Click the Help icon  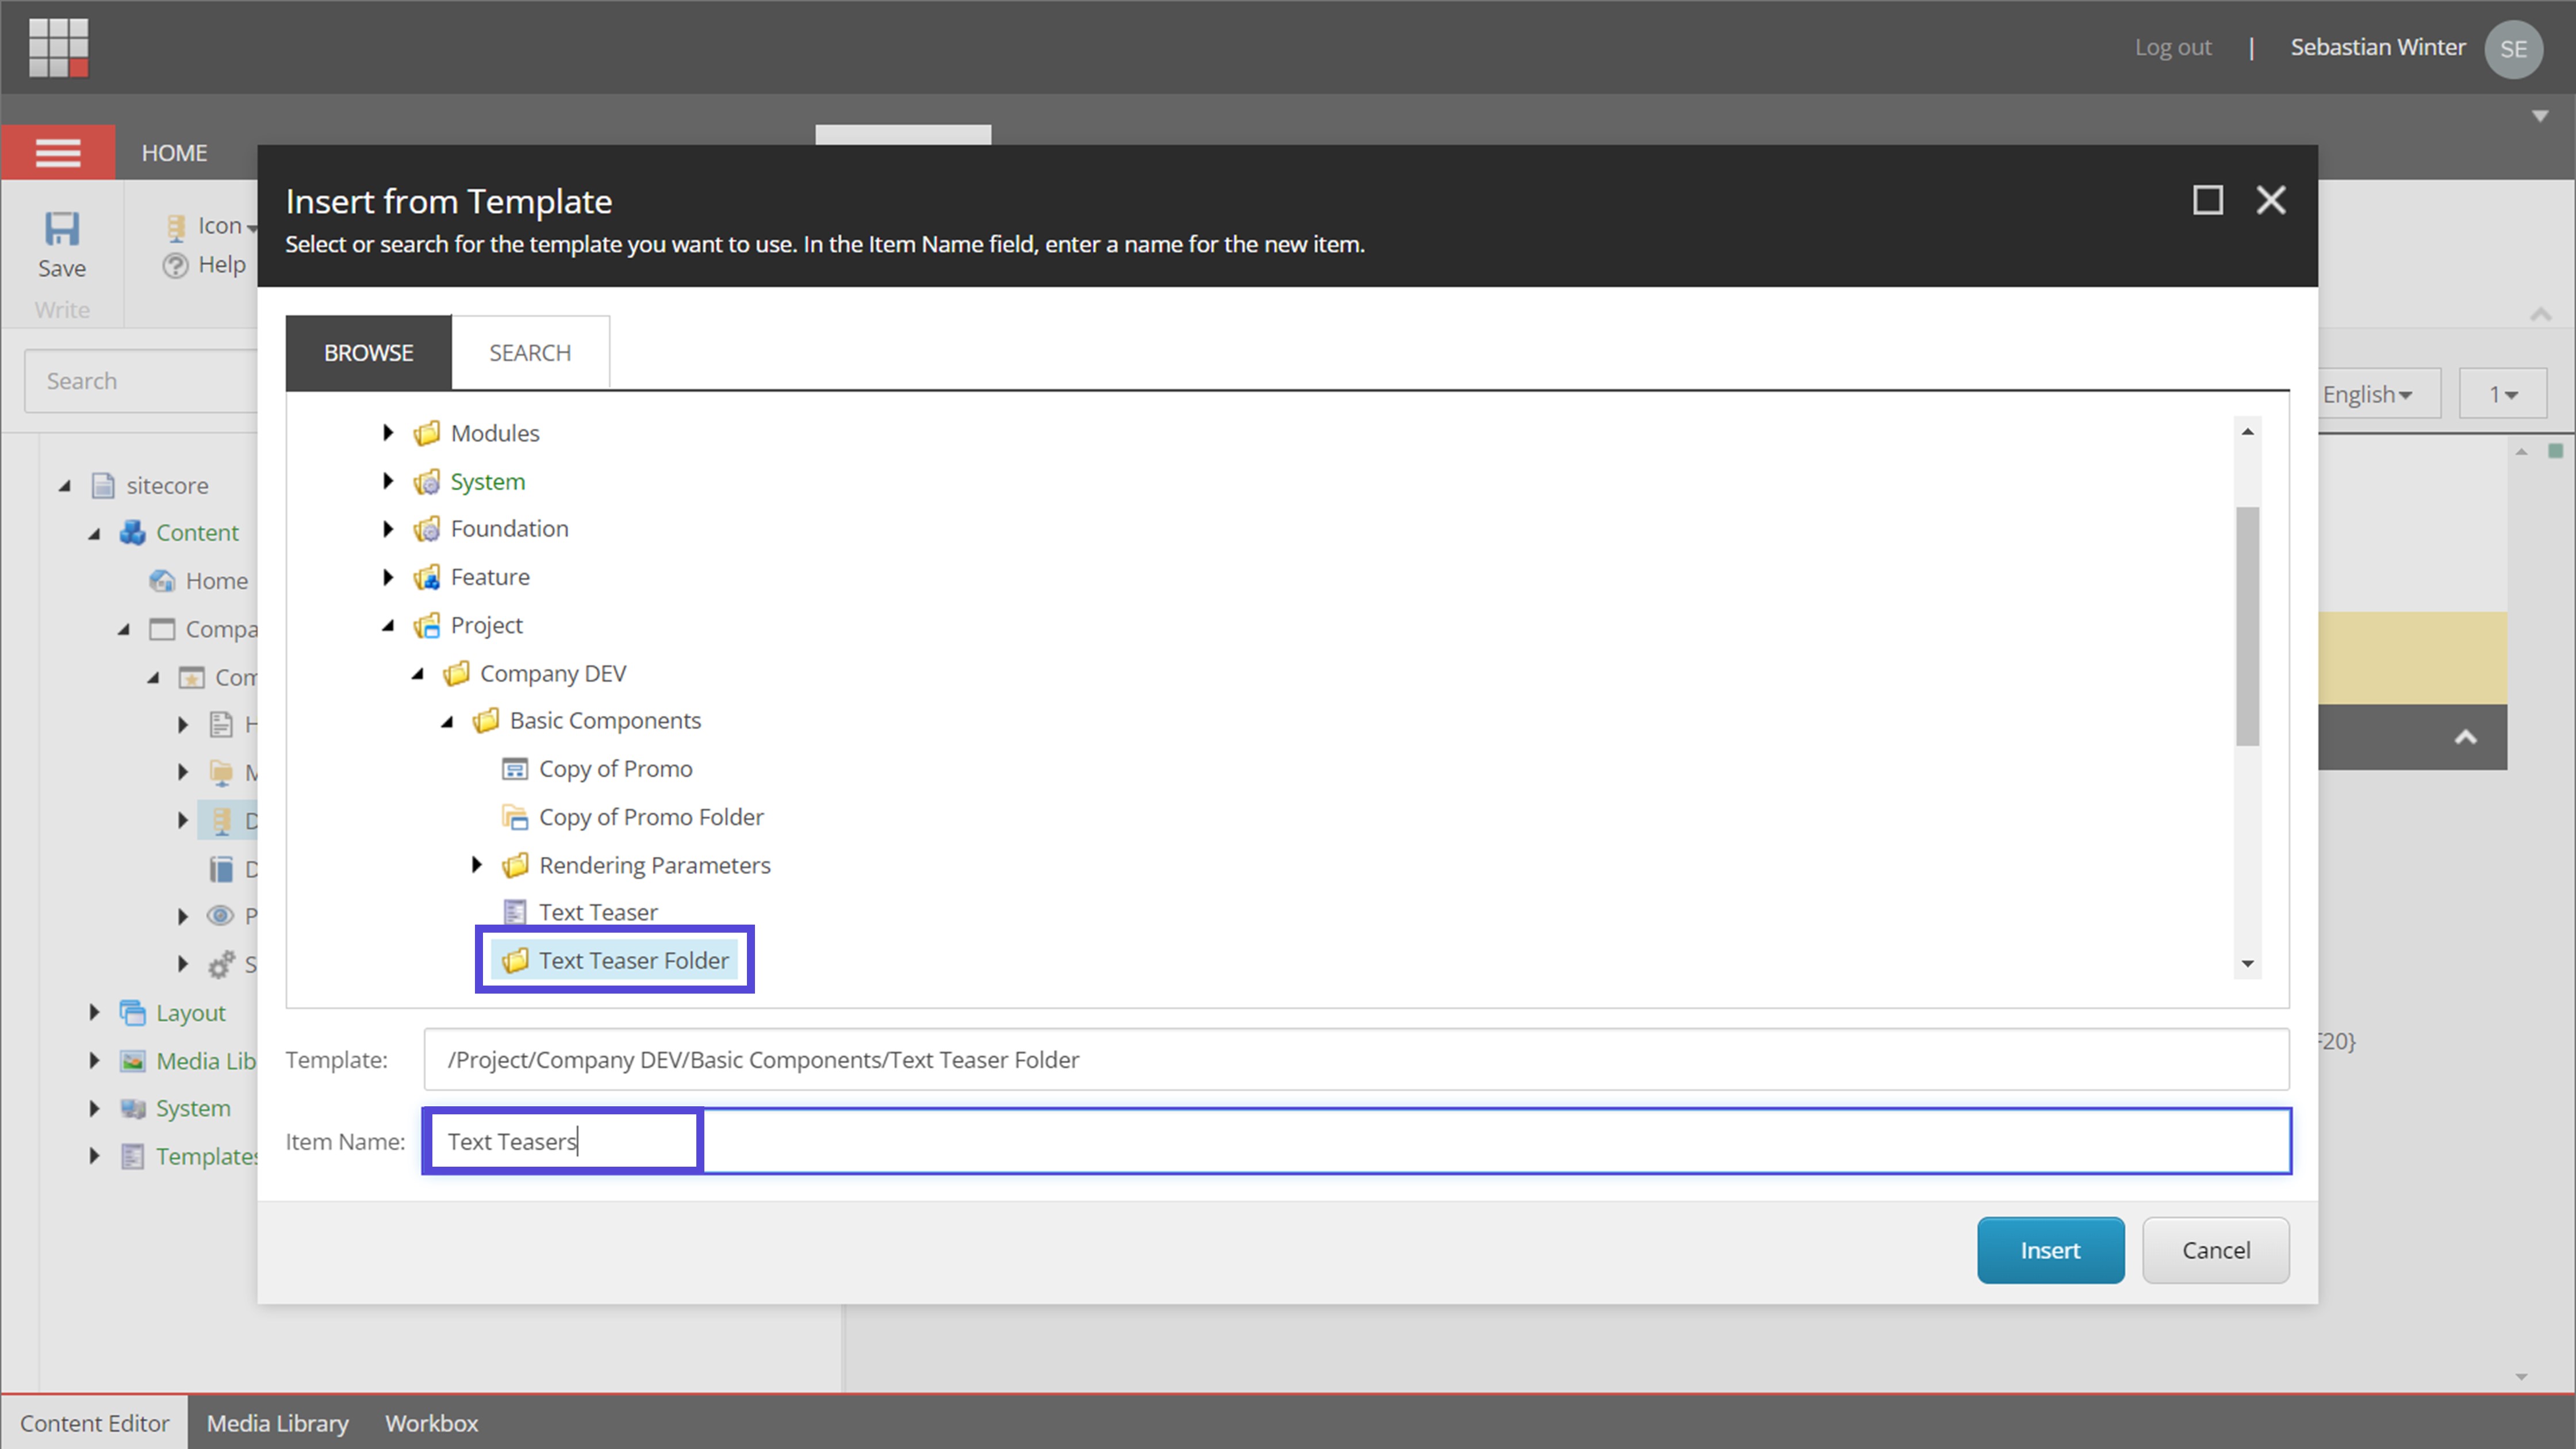(176, 264)
